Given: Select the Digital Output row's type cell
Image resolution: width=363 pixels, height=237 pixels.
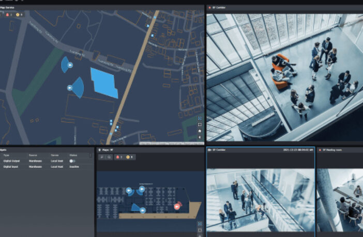Looking at the screenshot, I should tap(11, 161).
